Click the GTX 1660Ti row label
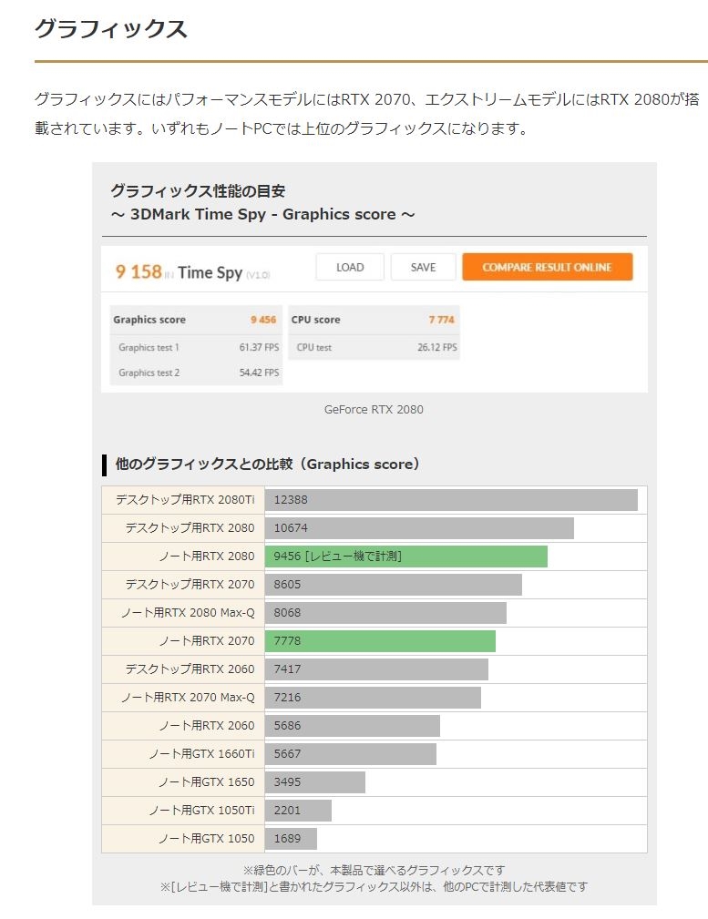This screenshot has height=919, width=708. pyautogui.click(x=201, y=754)
